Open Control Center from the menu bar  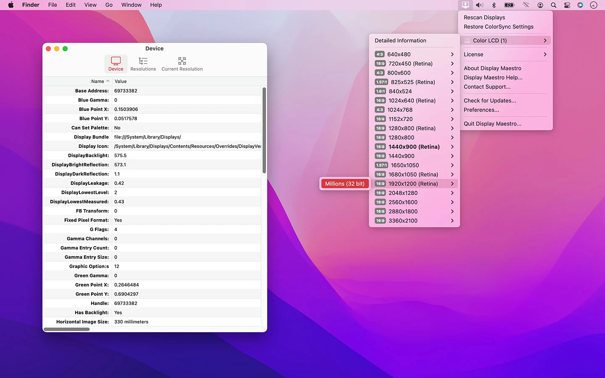click(x=567, y=5)
